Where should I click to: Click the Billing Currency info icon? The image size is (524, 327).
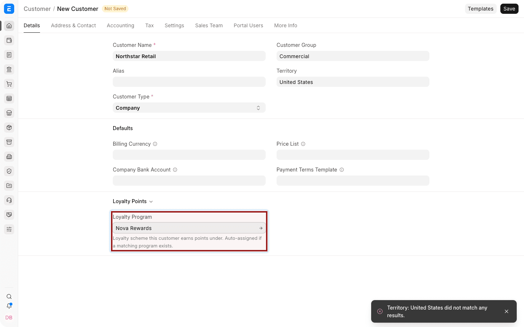155,144
